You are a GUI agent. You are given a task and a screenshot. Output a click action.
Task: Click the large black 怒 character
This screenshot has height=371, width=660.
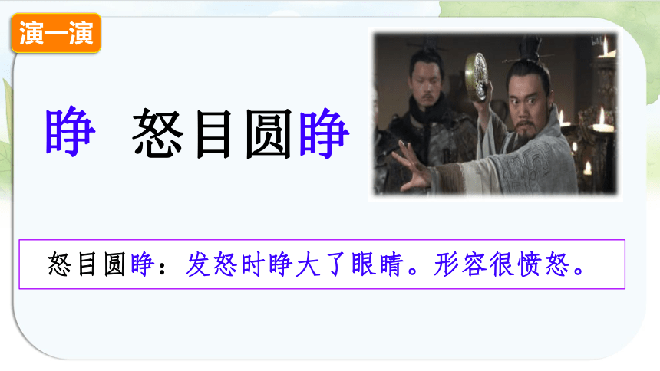coord(157,133)
